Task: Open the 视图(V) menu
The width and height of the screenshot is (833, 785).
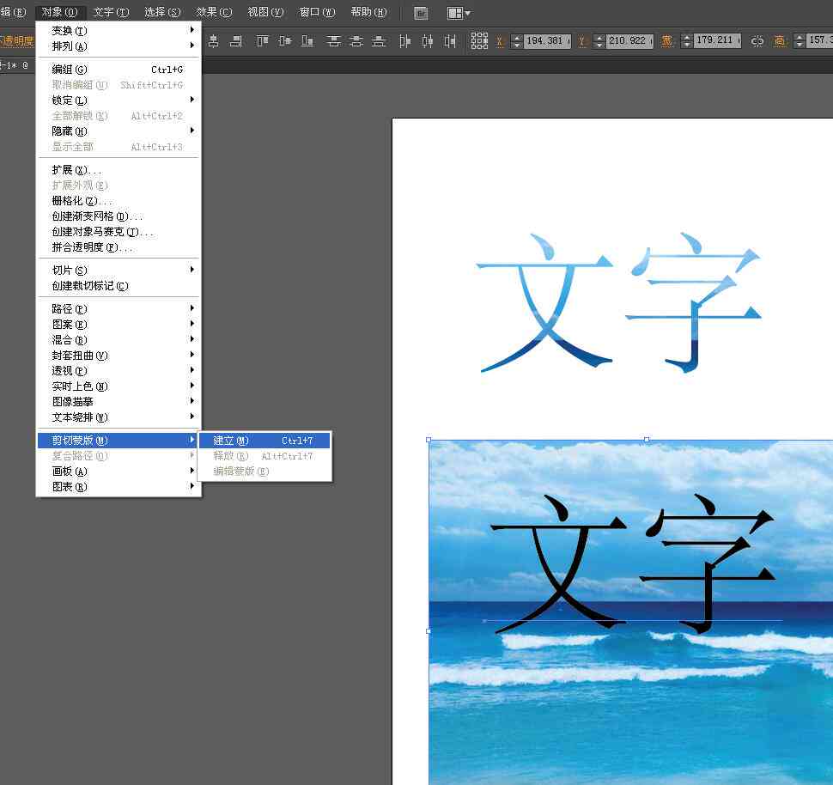Action: click(x=265, y=12)
